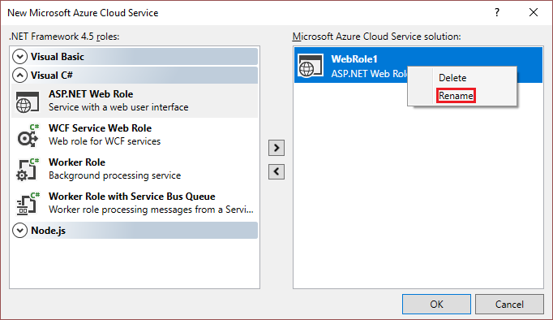Image resolution: width=553 pixels, height=320 pixels.
Task: Click the '.NET Framework 4.5 roles:' label
Action: click(x=64, y=37)
